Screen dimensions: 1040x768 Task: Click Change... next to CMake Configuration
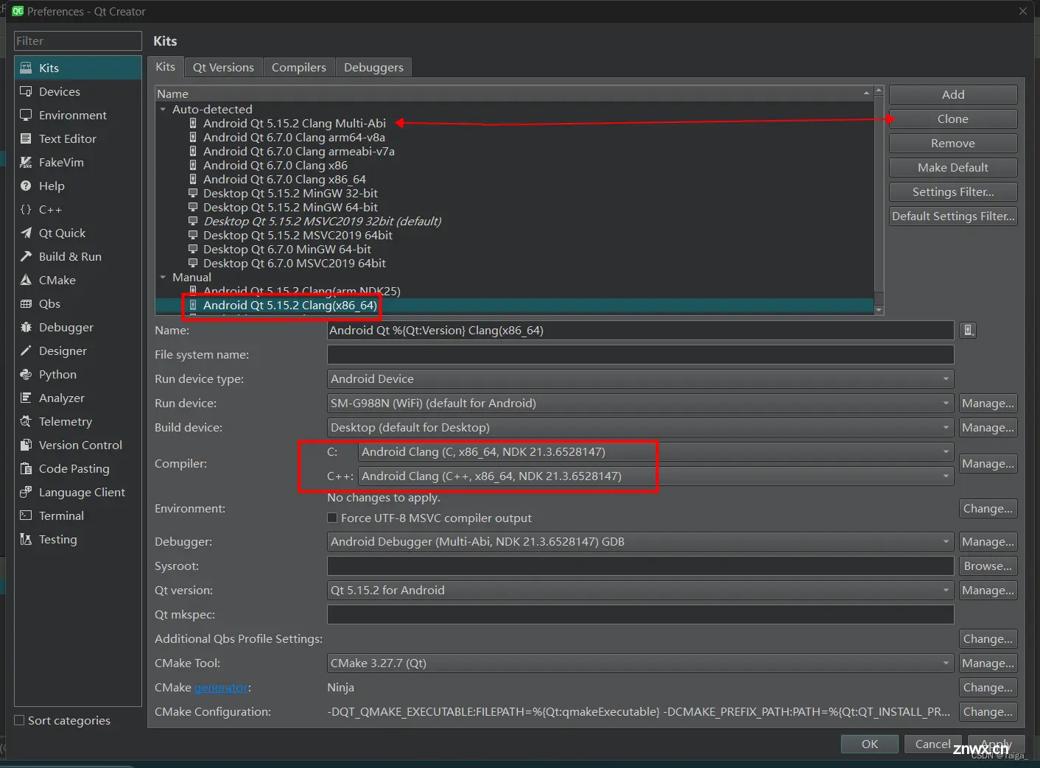[x=988, y=711]
